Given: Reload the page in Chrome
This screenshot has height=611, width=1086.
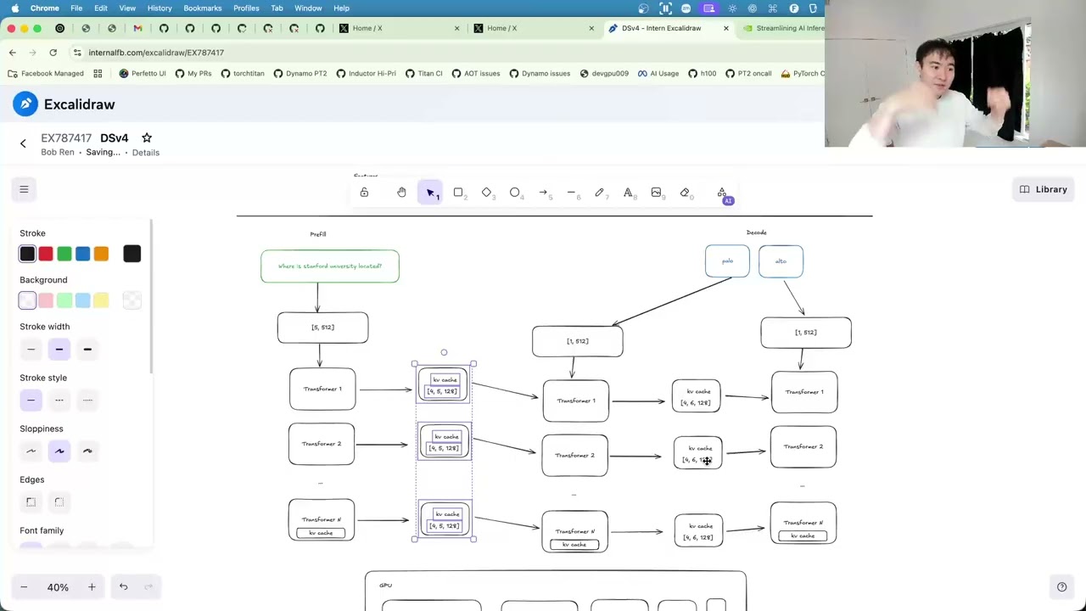Looking at the screenshot, I should [x=53, y=53].
